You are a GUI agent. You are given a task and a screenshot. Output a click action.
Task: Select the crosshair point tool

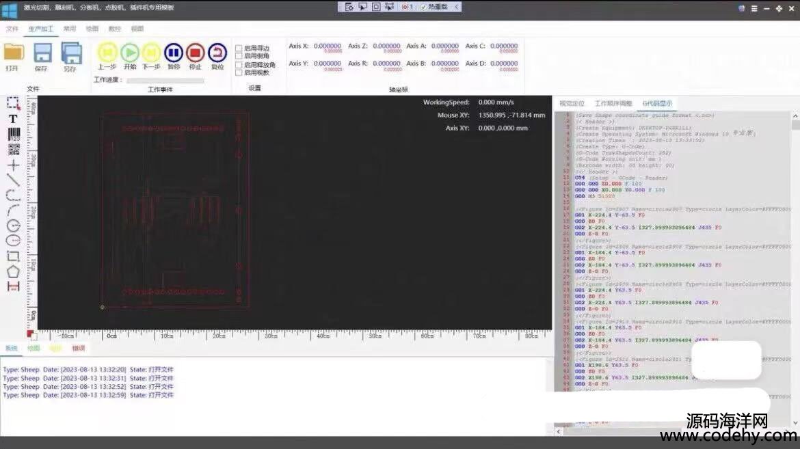[x=13, y=165]
